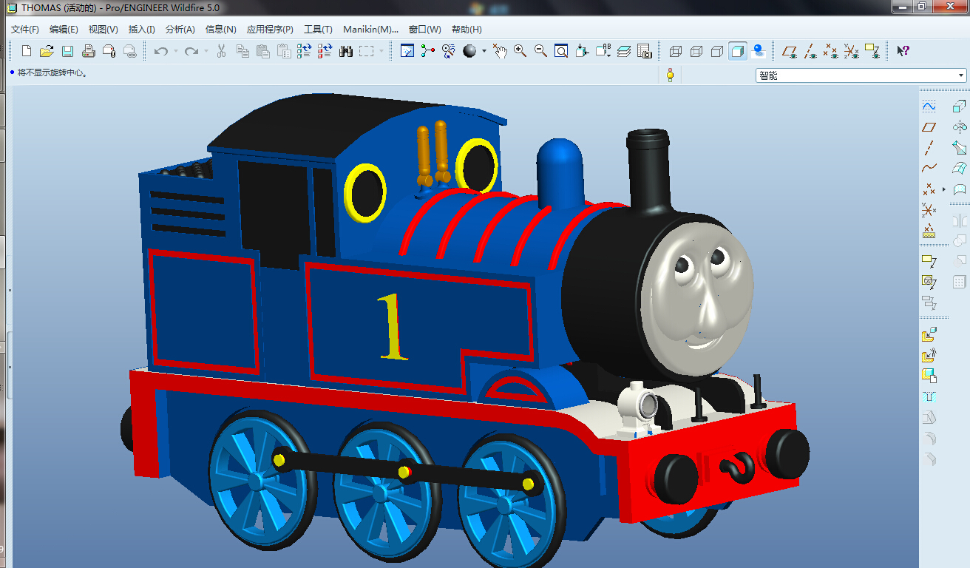Click the appearance gallery sphere icon
This screenshot has height=568, width=970.
pos(469,51)
